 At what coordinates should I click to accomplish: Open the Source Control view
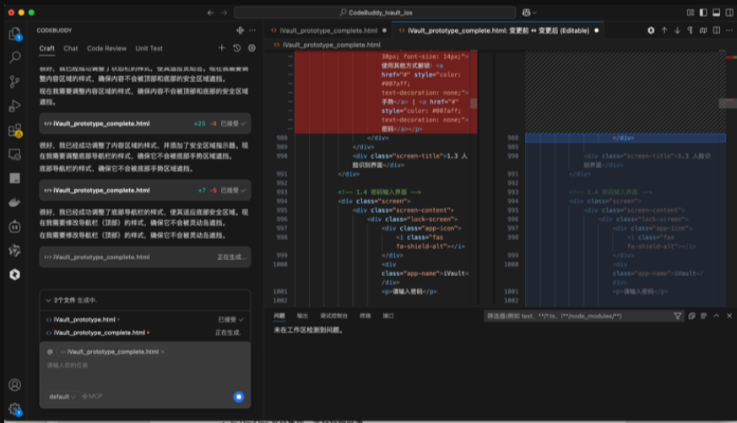[14, 82]
